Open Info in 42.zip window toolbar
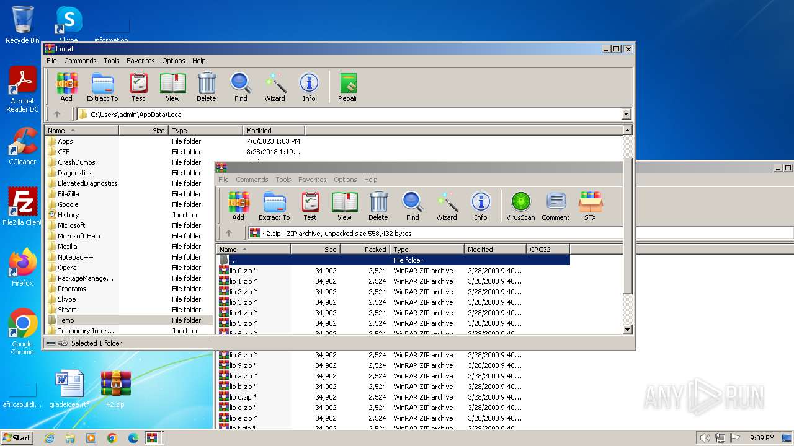This screenshot has height=446, width=794. 481,206
